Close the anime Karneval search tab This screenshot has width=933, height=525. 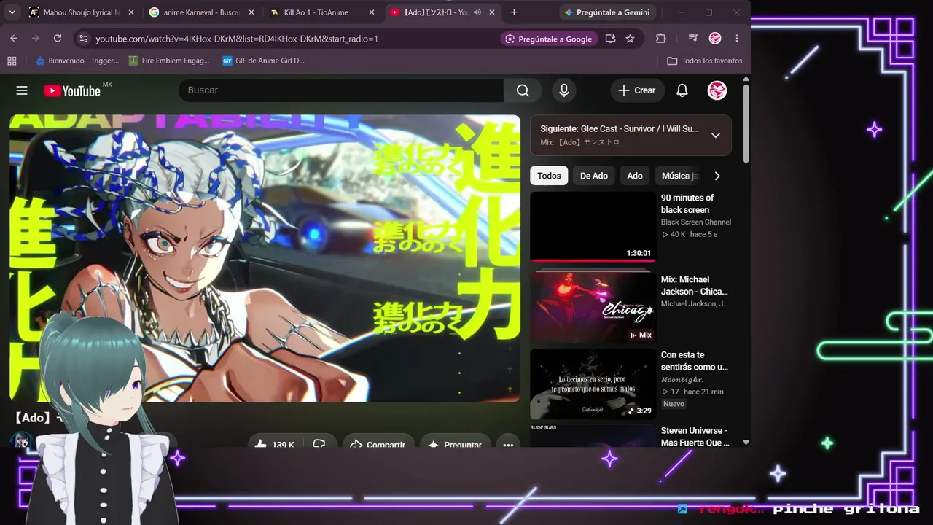pos(251,12)
